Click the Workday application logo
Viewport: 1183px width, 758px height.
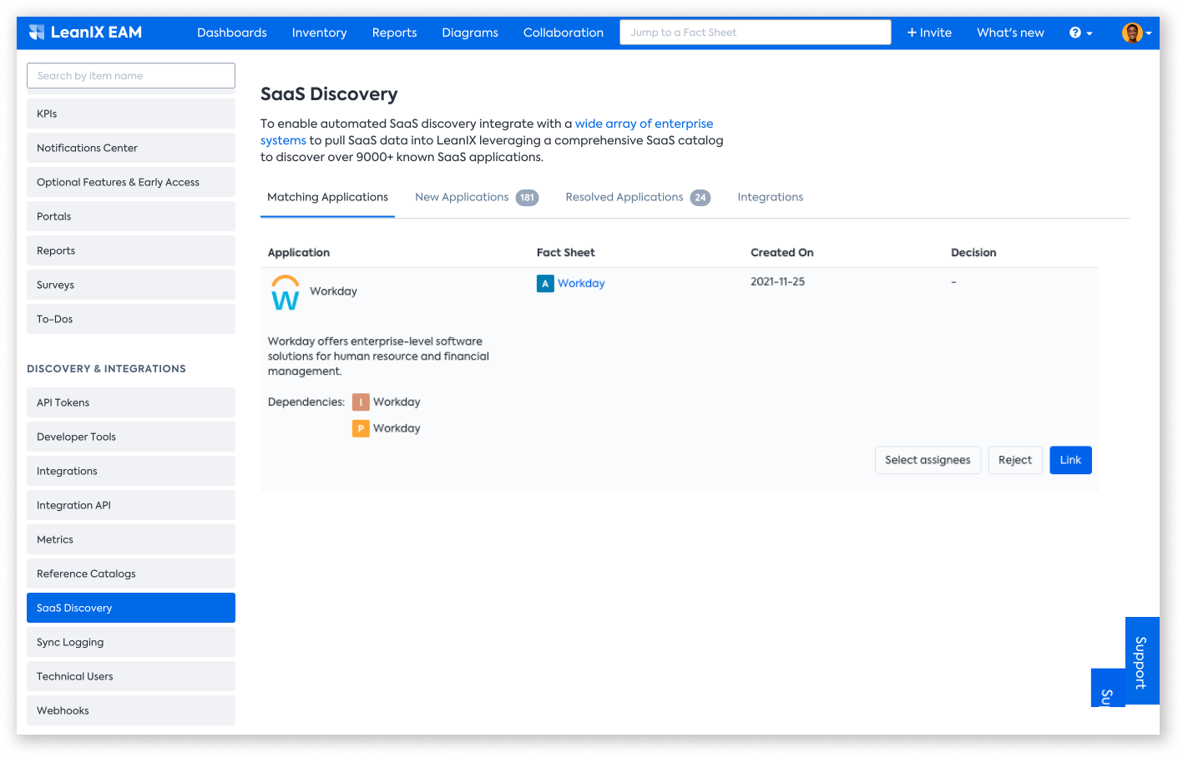tap(285, 293)
